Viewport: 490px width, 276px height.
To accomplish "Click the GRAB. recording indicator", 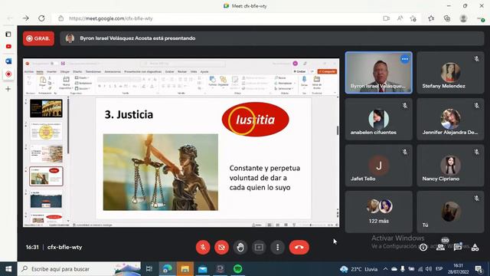I will [x=38, y=38].
